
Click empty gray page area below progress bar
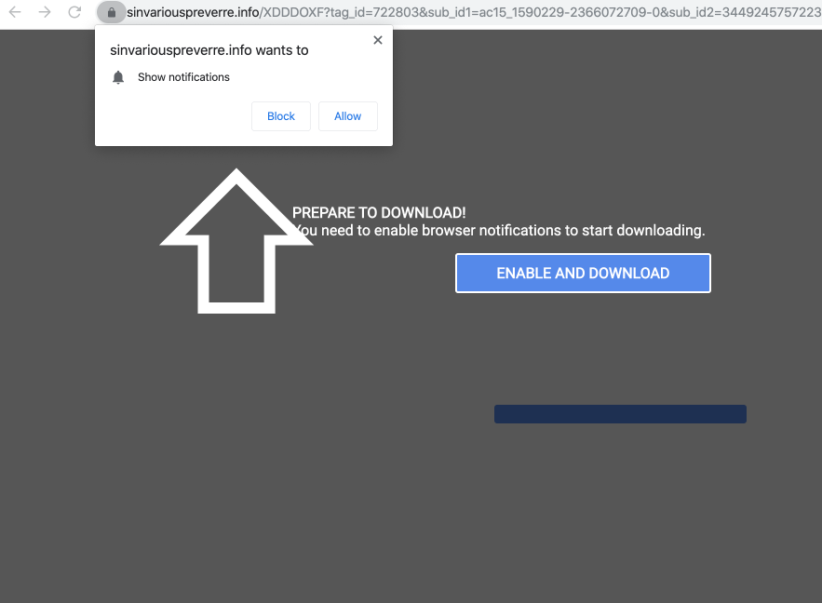click(x=410, y=512)
